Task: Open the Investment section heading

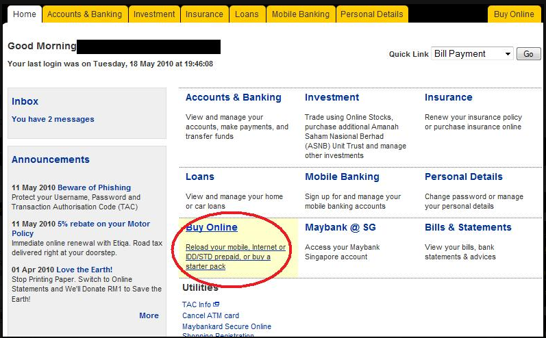Action: [x=332, y=97]
